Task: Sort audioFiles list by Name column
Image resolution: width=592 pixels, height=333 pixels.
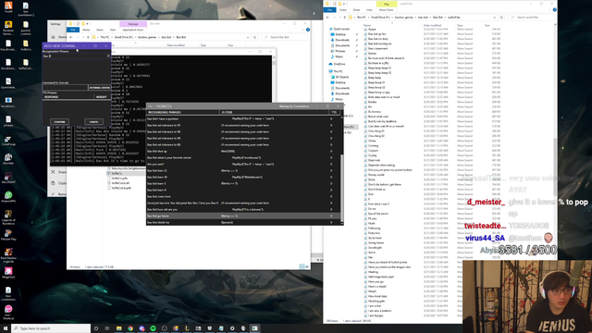Action: [392, 25]
